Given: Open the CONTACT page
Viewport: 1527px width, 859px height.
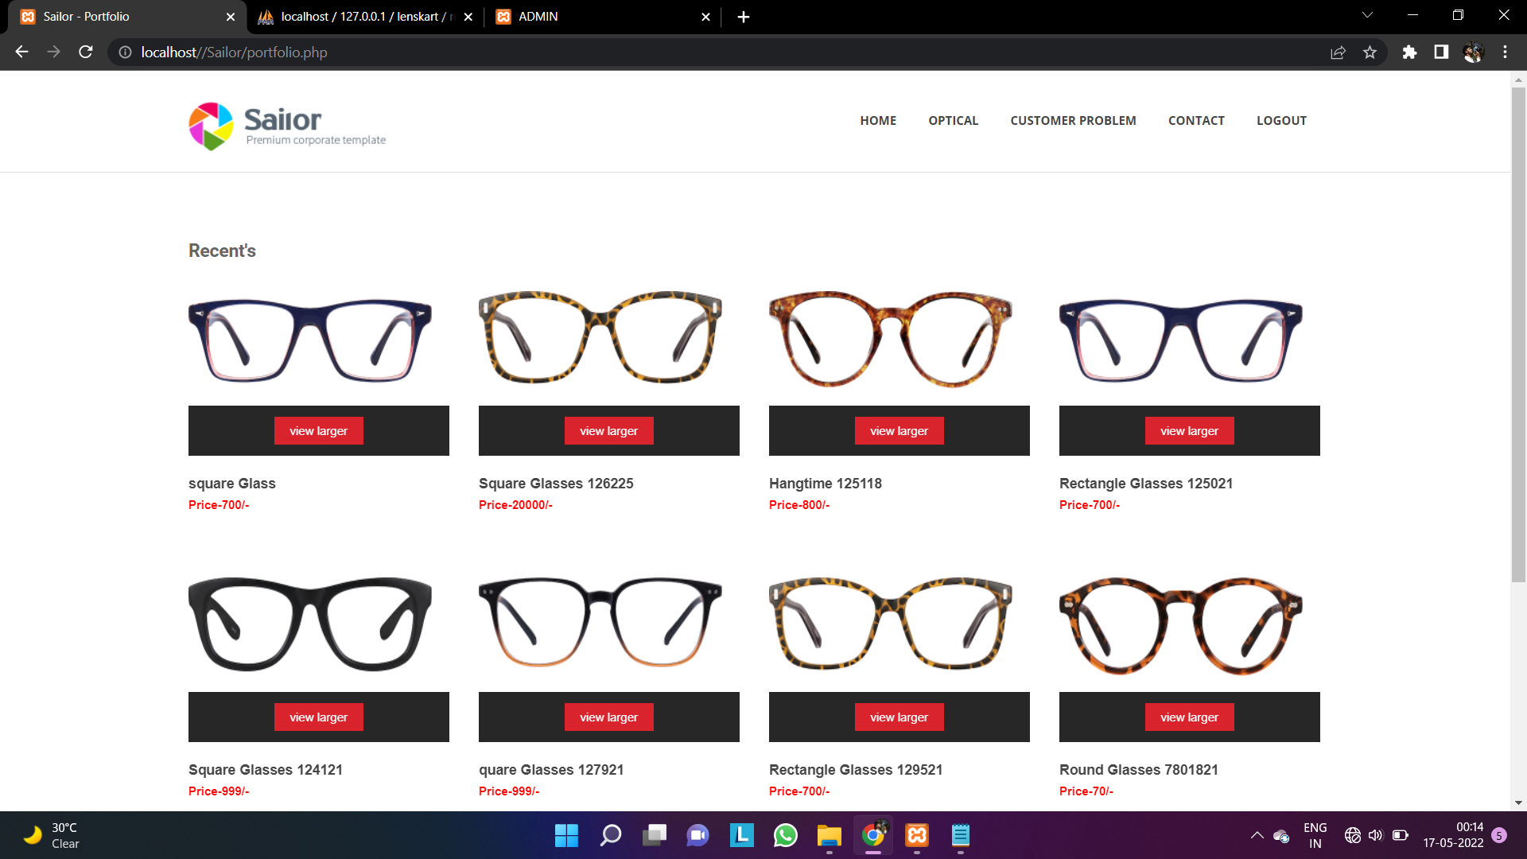Looking at the screenshot, I should (x=1196, y=121).
